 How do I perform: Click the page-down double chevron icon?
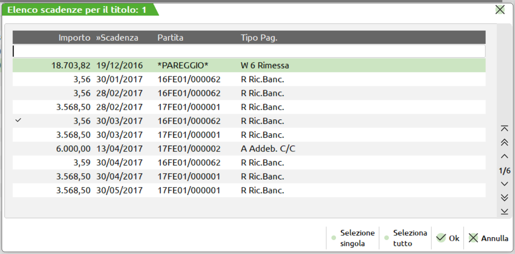504,198
